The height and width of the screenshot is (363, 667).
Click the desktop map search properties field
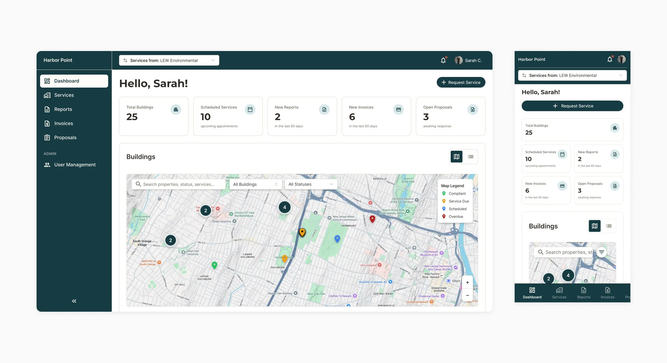coord(179,184)
